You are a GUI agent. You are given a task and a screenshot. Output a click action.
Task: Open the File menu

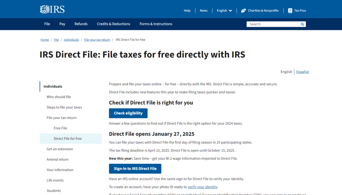[x=47, y=24]
